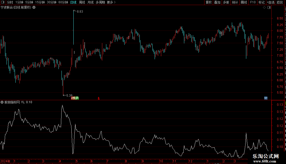The height and width of the screenshot is (164, 286).
Task: Click month 5 on the time axis
Action: [x=77, y=161]
